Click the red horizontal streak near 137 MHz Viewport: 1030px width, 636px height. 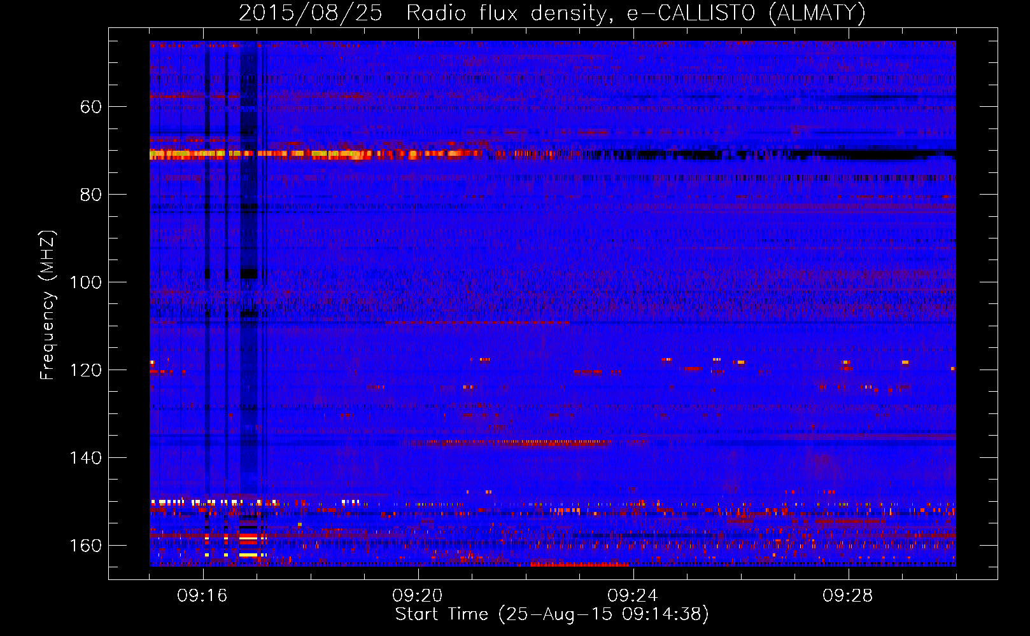(509, 442)
